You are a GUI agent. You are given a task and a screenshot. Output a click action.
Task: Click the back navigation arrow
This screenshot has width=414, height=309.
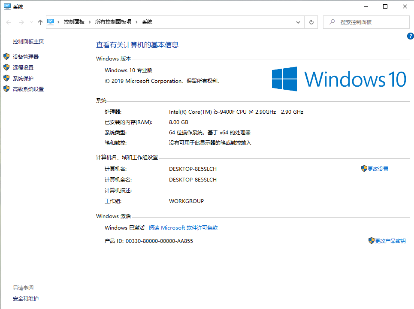point(8,21)
